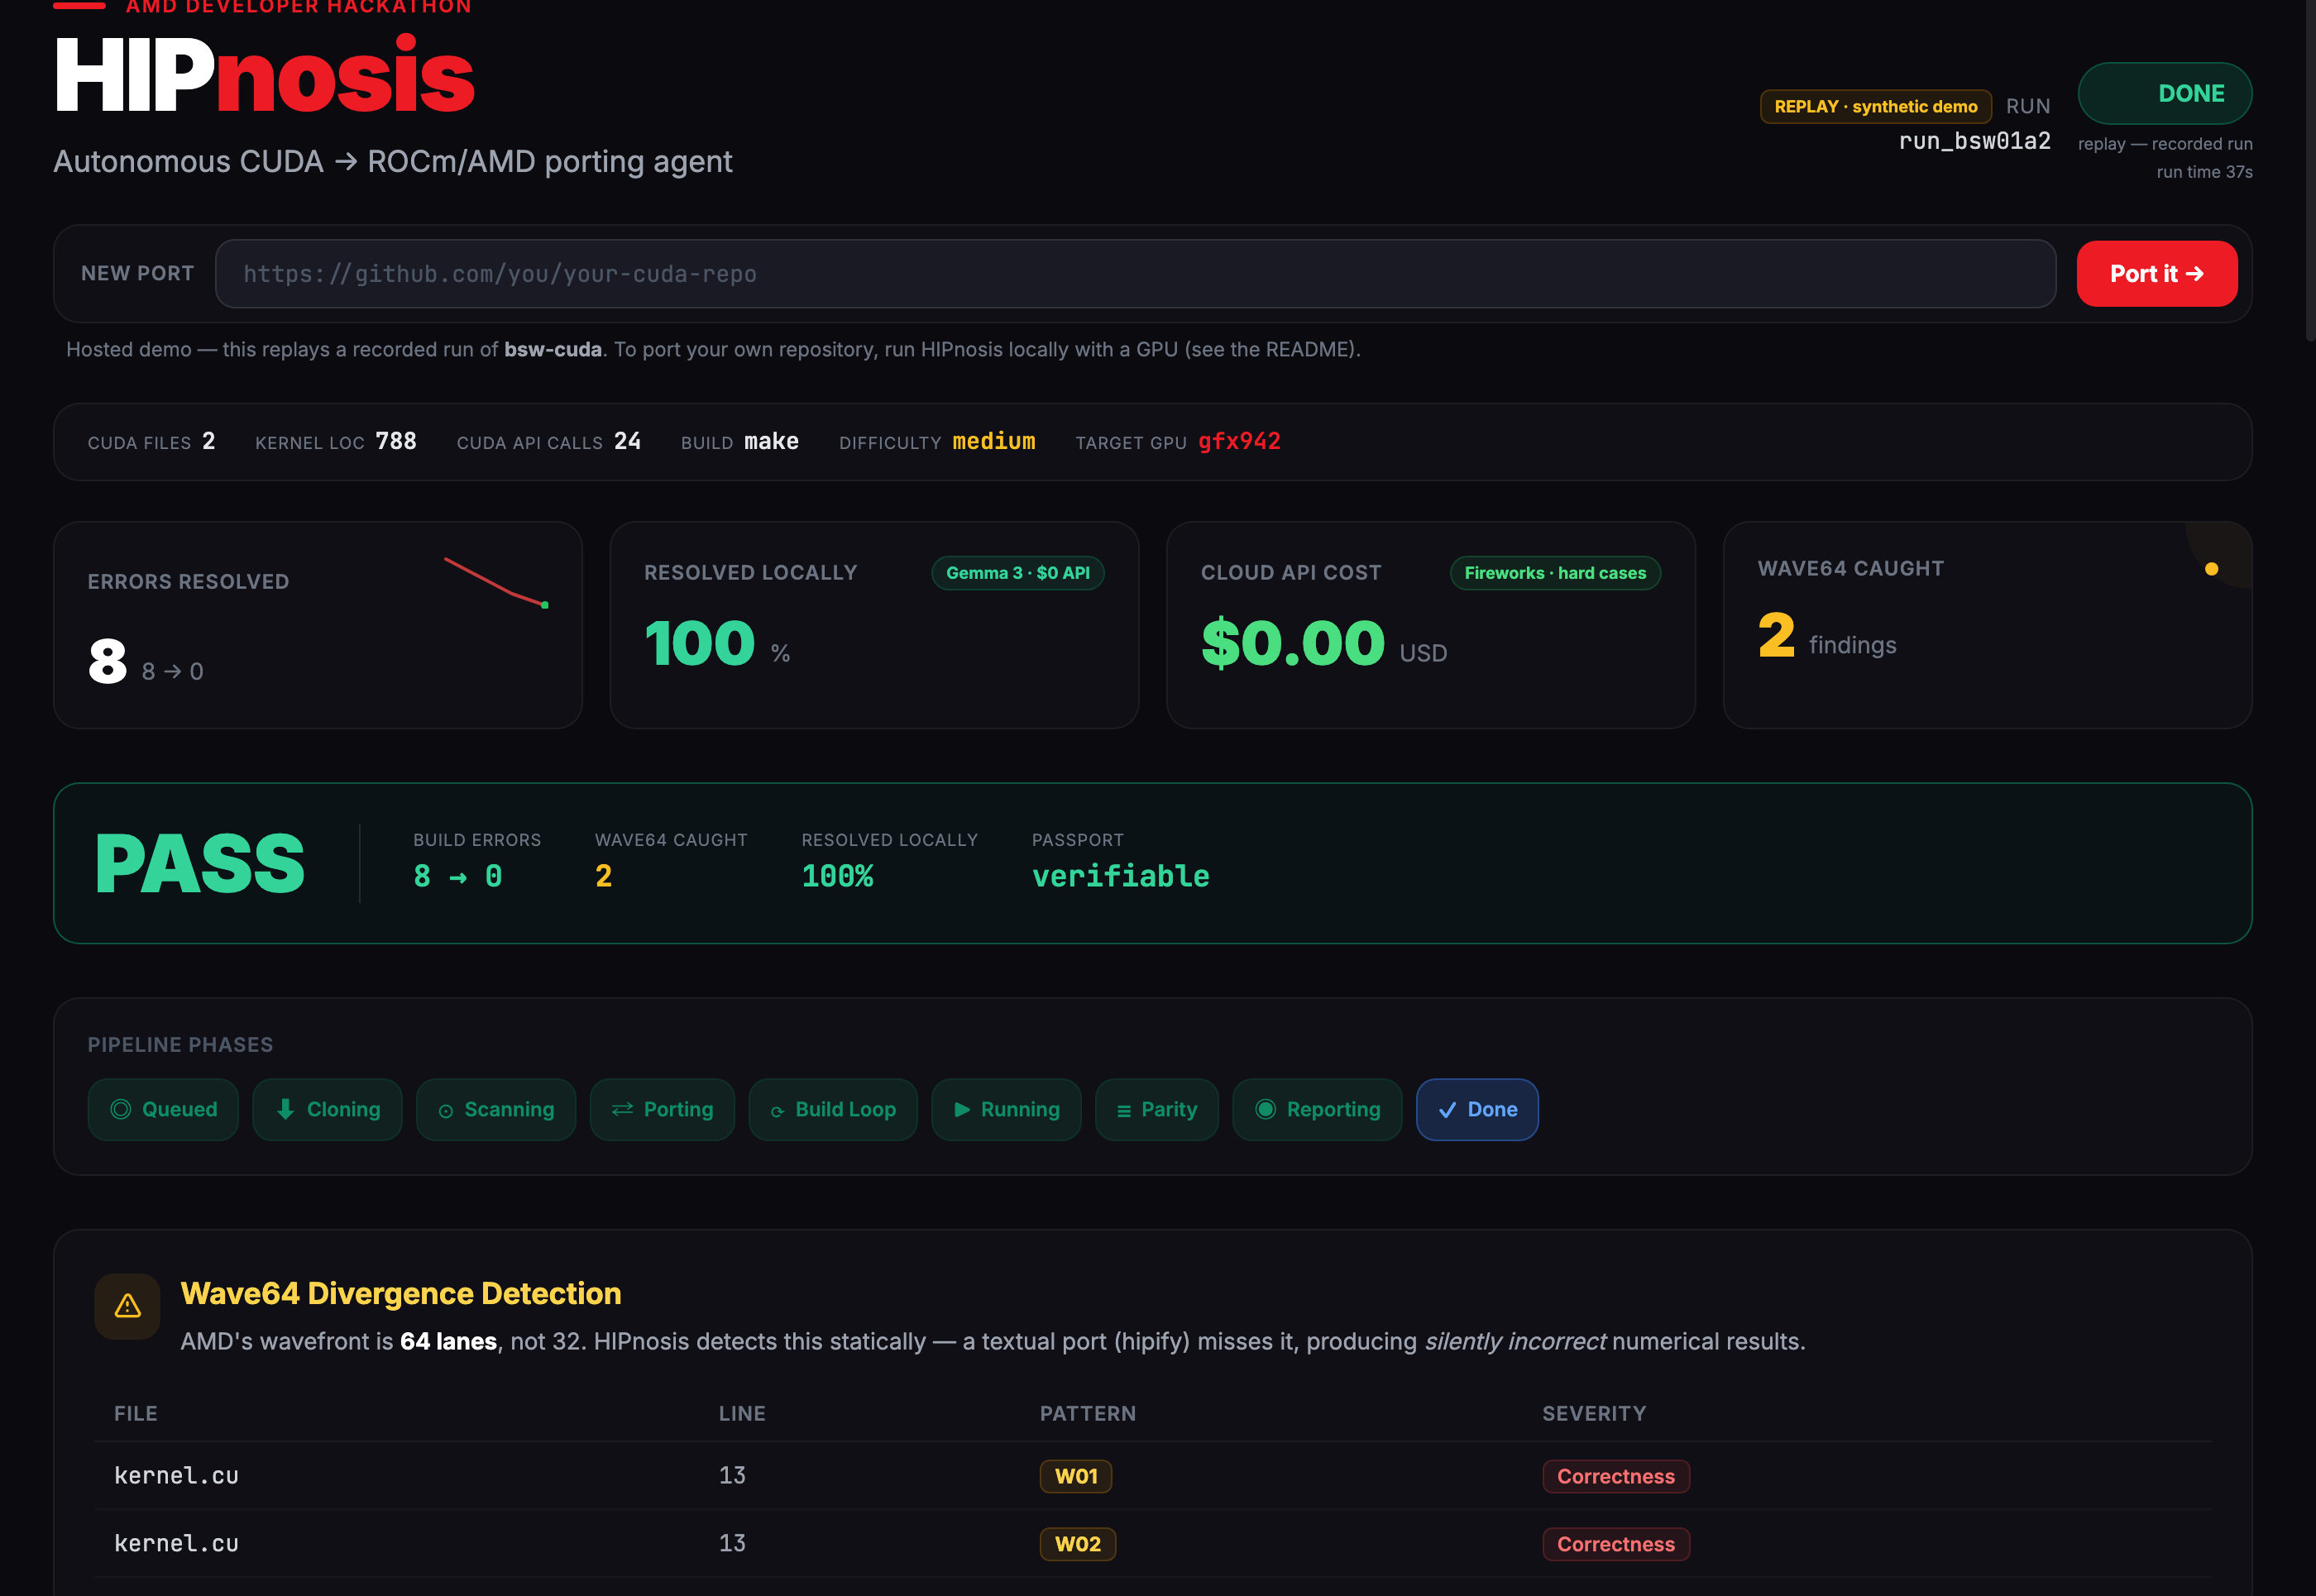The height and width of the screenshot is (1596, 2316).
Task: Click the CUDA API calls value 24
Action: (627, 441)
